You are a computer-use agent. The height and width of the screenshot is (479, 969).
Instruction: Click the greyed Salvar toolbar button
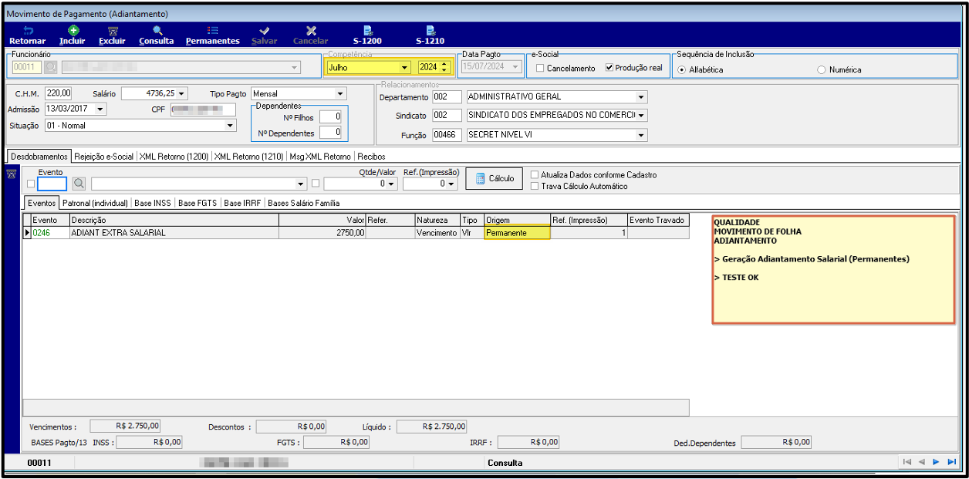265,35
